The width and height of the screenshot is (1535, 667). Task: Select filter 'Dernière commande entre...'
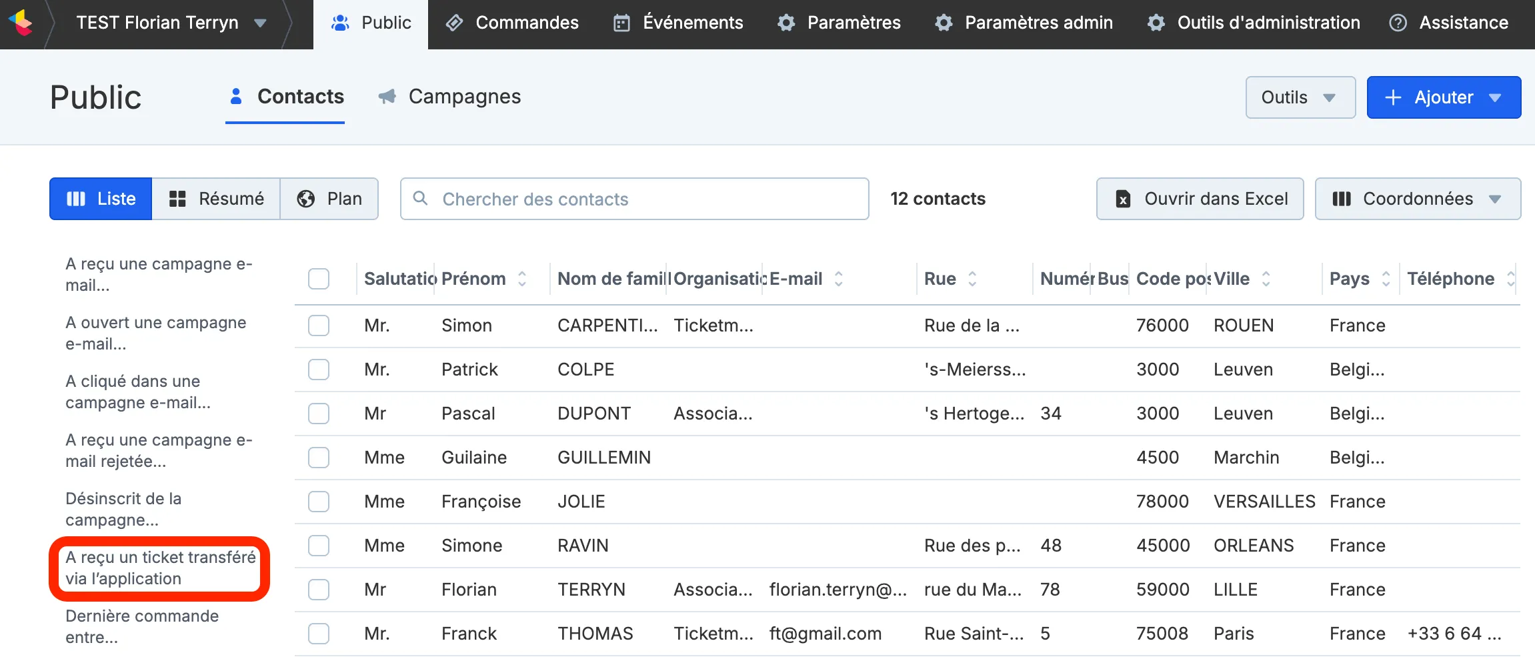pyautogui.click(x=142, y=627)
